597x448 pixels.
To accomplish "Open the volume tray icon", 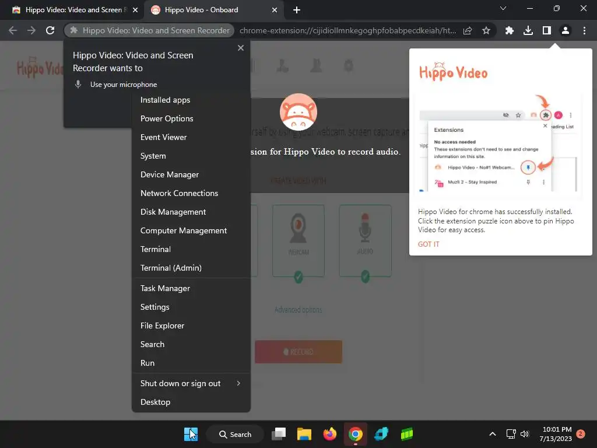I will 525,434.
